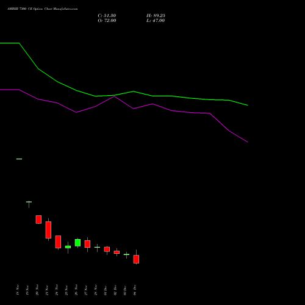Viewport: 305px width, 305px height.
Task: Click the red candle above 20 Nov
Action: click(x=38, y=220)
